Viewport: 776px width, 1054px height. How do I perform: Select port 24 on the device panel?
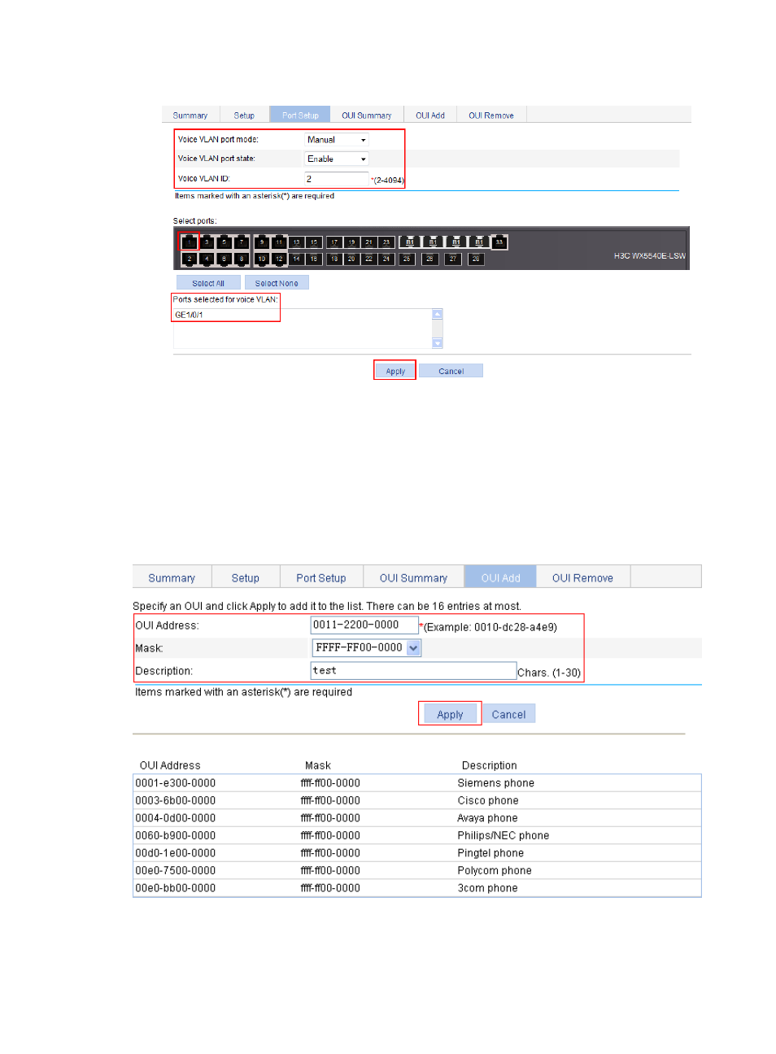(386, 259)
